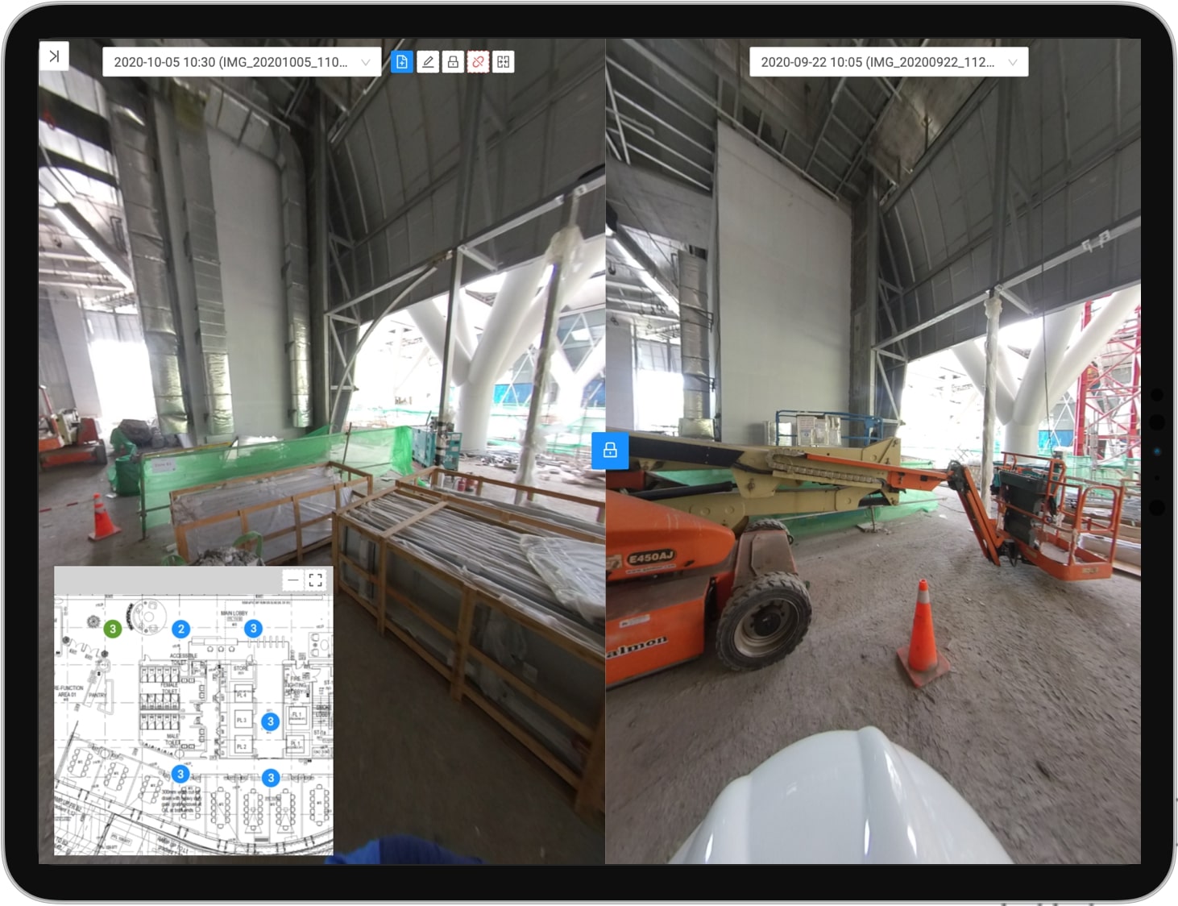Expand the floor plan minimap to fullscreen
Viewport: 1178px width, 906px height.
pos(316,580)
